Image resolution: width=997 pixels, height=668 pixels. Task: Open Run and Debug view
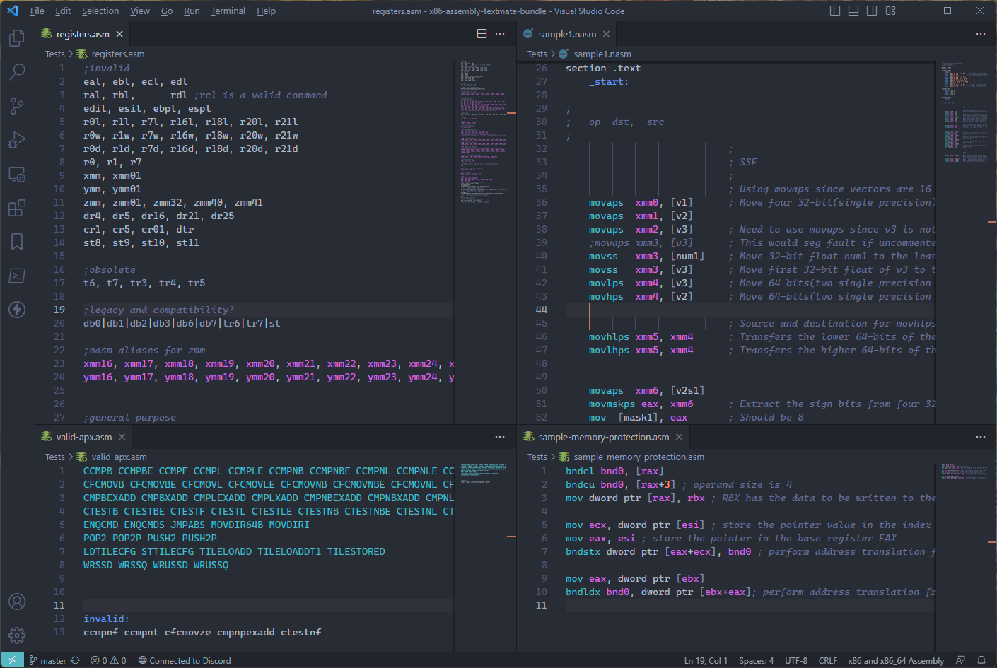17,140
